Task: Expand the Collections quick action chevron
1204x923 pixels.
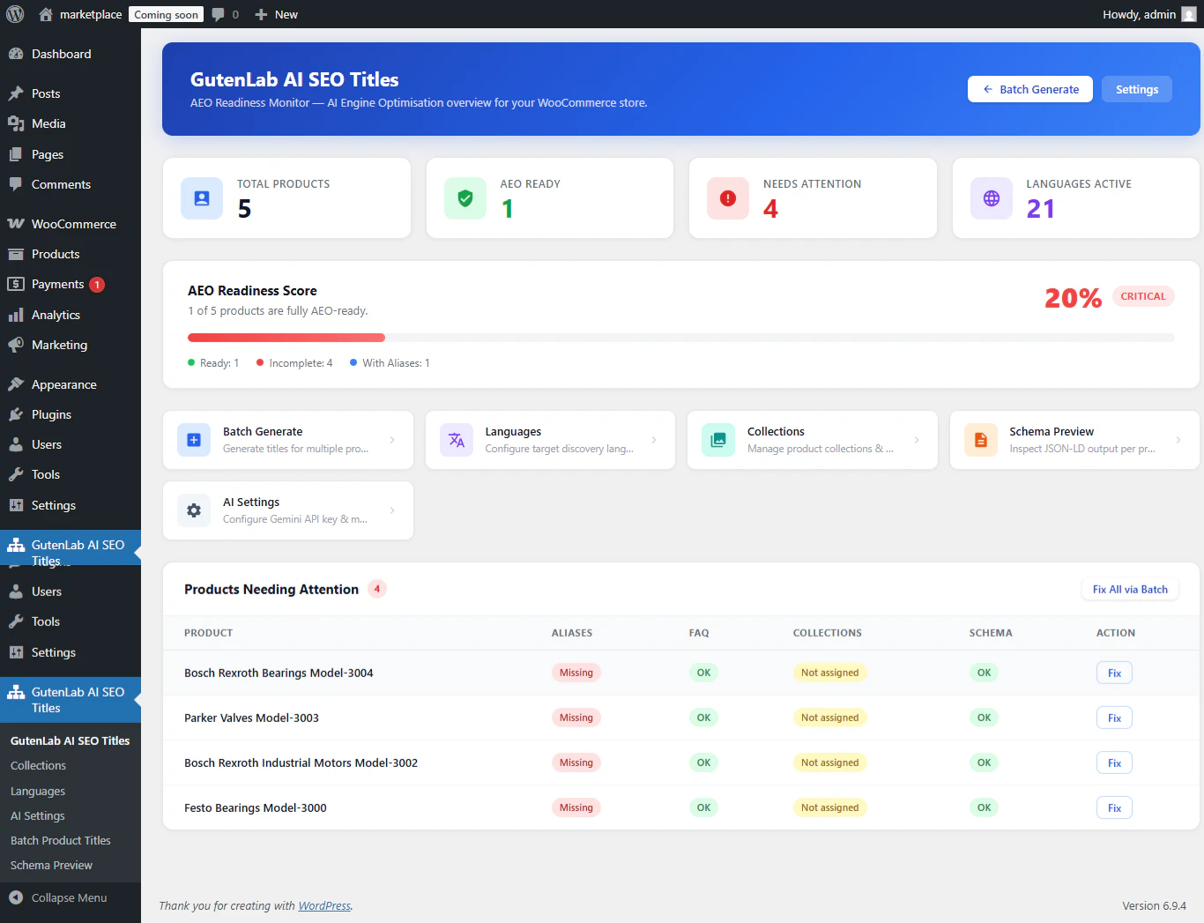Action: (x=918, y=440)
